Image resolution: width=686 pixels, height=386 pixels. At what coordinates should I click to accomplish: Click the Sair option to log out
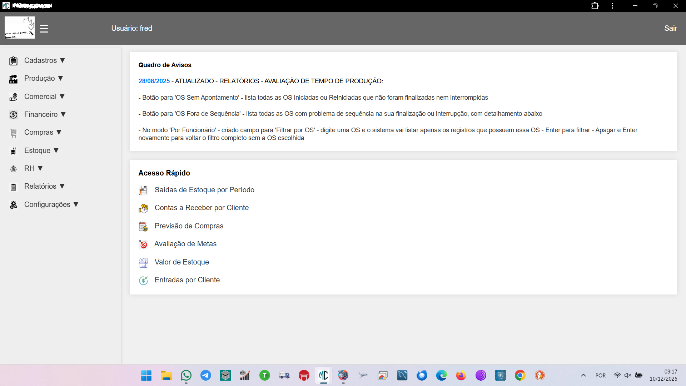pos(670,28)
